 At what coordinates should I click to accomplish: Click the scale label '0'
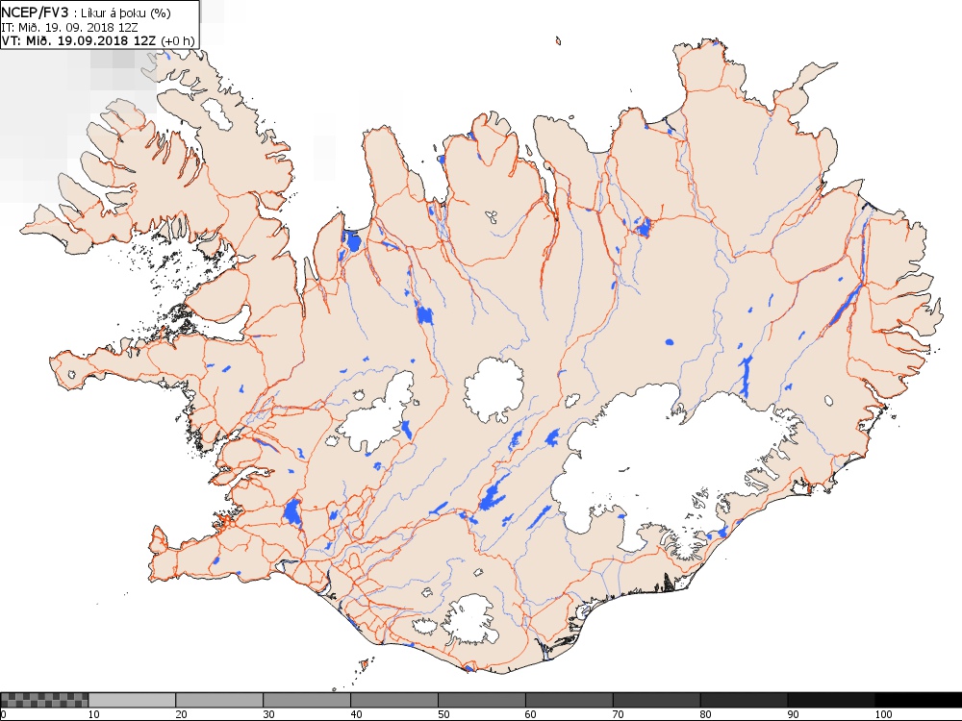[x=3, y=714]
